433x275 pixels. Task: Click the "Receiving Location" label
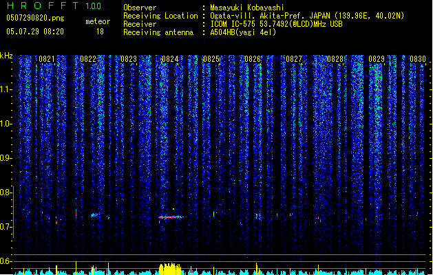pos(160,16)
